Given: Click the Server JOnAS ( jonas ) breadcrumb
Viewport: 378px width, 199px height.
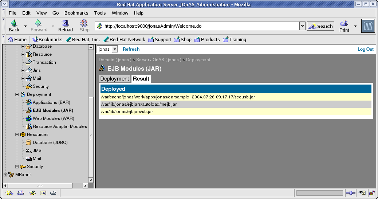Looking at the screenshot, I should pos(159,60).
